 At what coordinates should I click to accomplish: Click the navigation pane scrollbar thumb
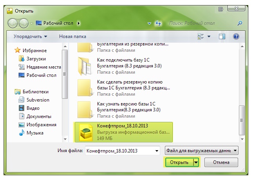point(65,74)
